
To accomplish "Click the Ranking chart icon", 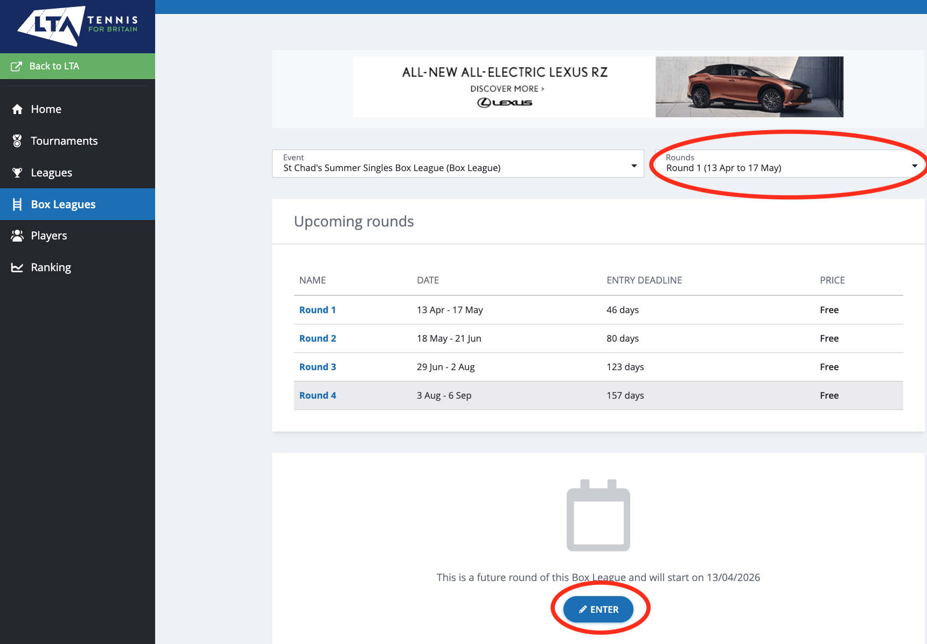I will click(17, 267).
